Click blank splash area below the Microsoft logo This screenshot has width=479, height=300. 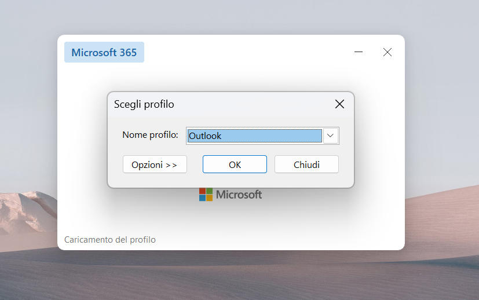[232, 223]
